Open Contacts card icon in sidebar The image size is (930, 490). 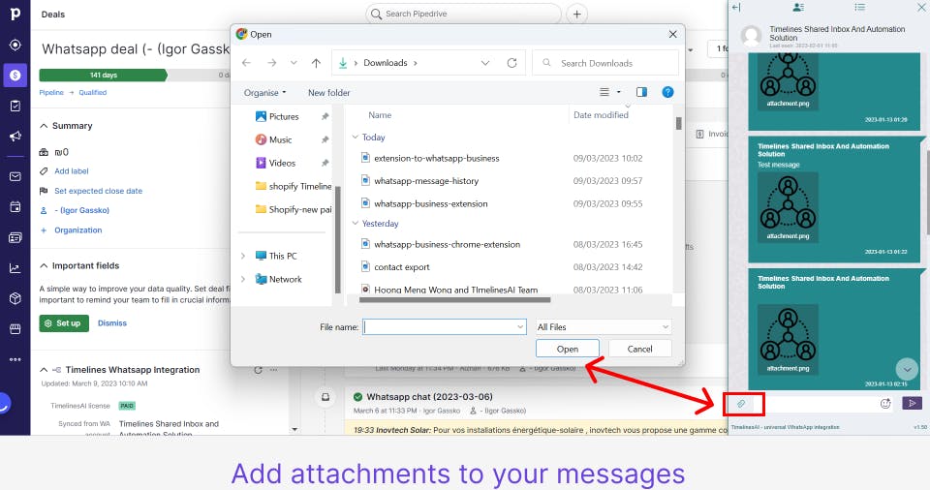(15, 238)
